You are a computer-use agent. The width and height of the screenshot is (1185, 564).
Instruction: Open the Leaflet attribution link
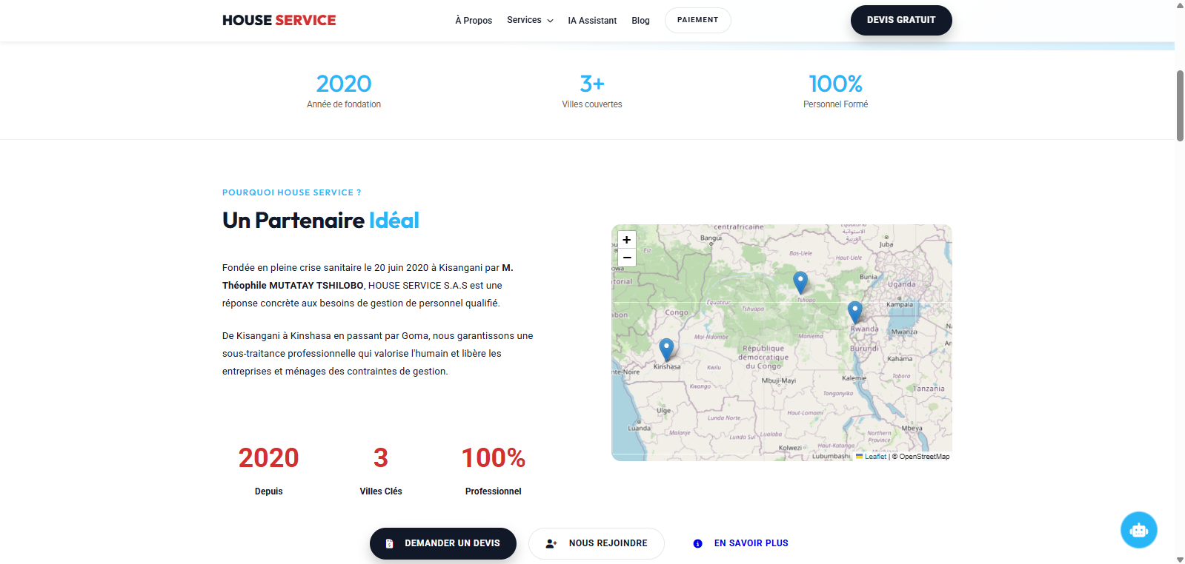coord(875,457)
